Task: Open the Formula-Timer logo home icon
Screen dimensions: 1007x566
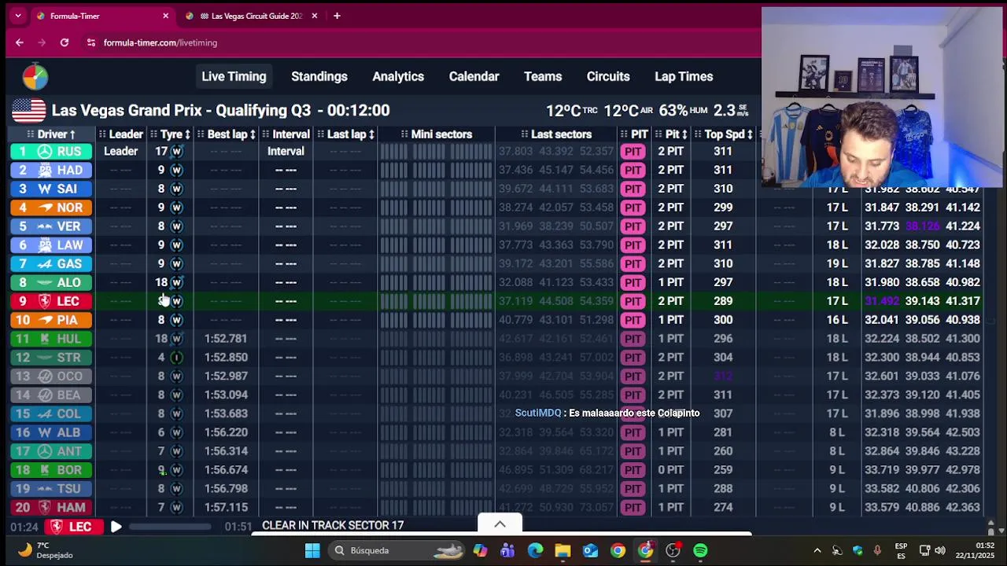Action: pos(35,76)
